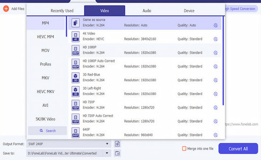Open settings gear for 3D Red-Blue

(x=216, y=80)
